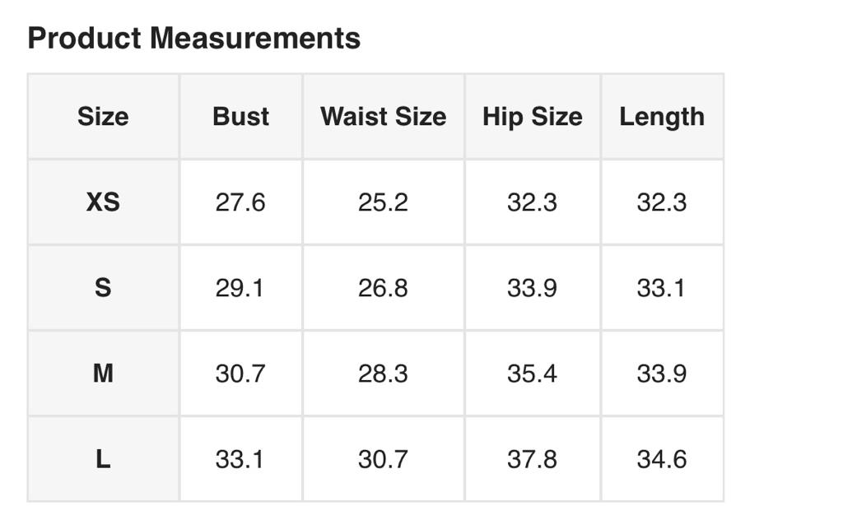
Task: Click the S bust value 29.1
Action: point(240,288)
